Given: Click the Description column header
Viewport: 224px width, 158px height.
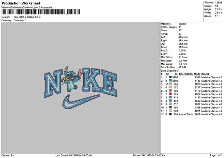Looking at the screenshot, I should 186,74.
